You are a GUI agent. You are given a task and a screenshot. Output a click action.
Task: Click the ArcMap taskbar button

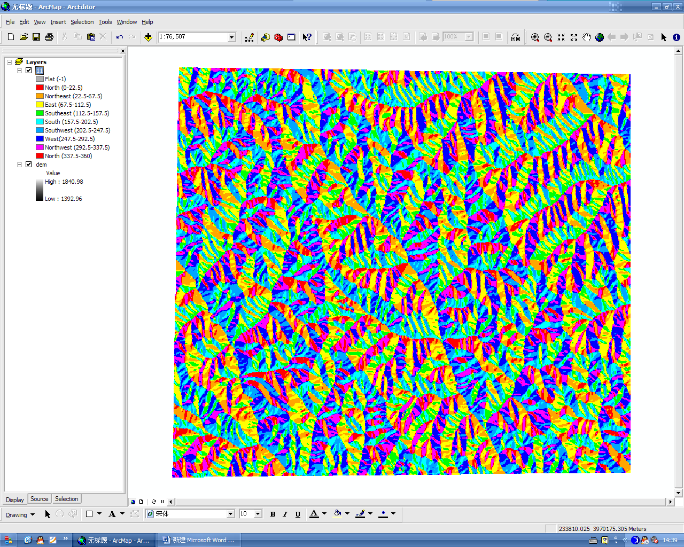pyautogui.click(x=114, y=540)
